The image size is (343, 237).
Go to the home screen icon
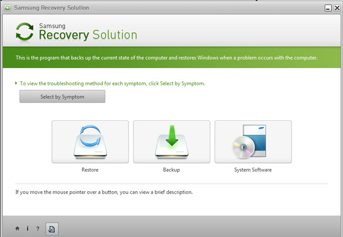[x=17, y=228]
